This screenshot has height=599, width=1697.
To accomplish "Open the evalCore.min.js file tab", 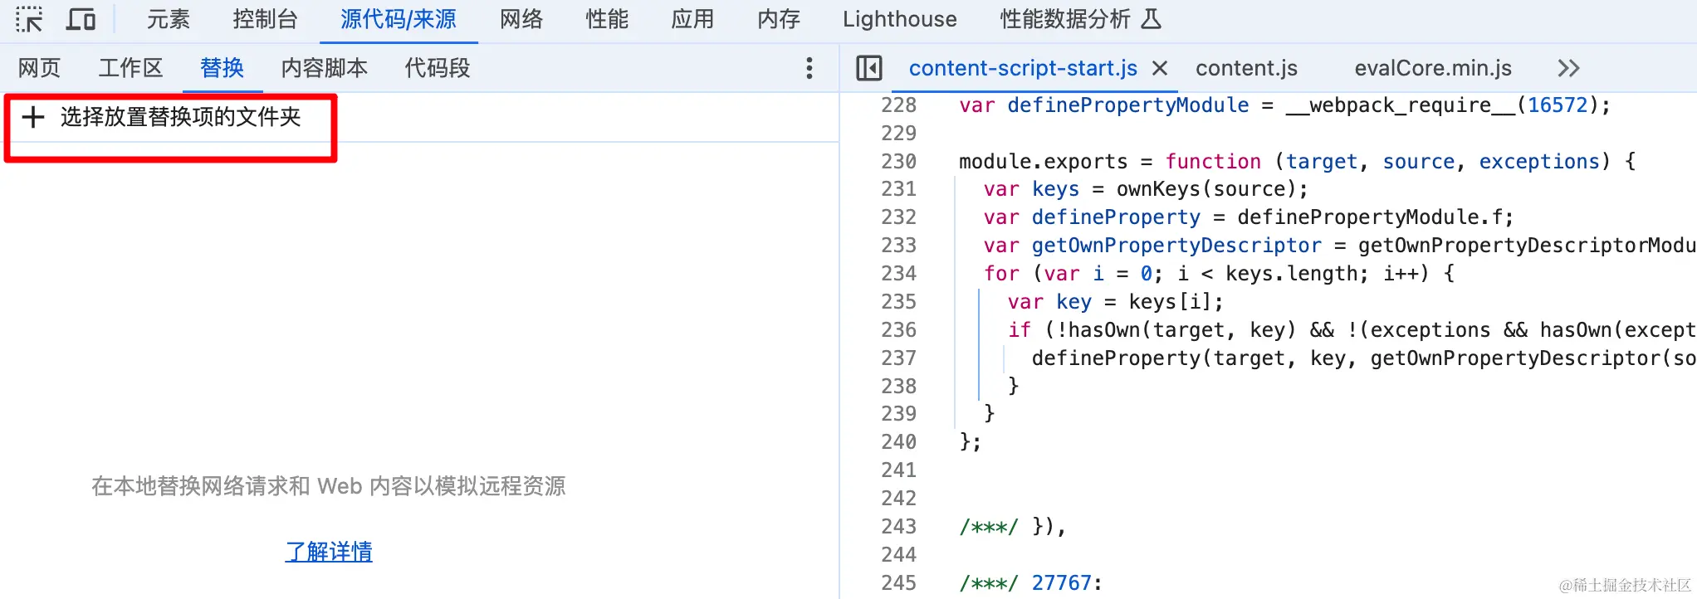I will [x=1433, y=68].
